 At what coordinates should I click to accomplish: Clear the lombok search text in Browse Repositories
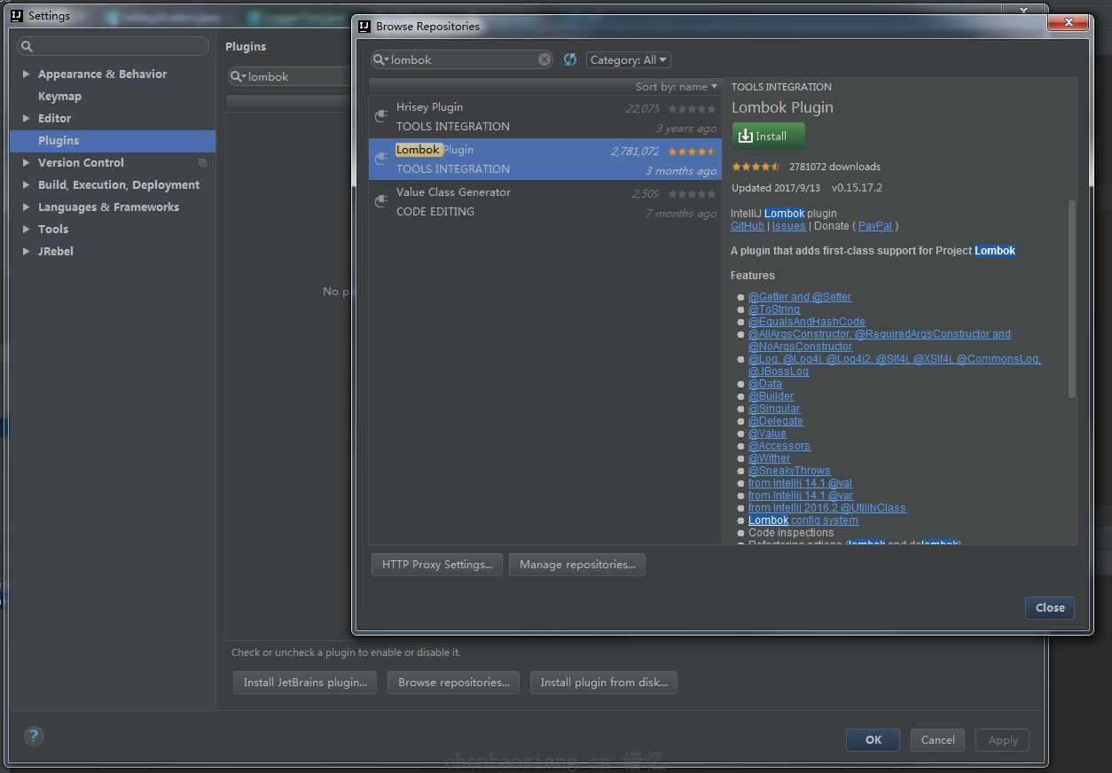click(x=544, y=59)
